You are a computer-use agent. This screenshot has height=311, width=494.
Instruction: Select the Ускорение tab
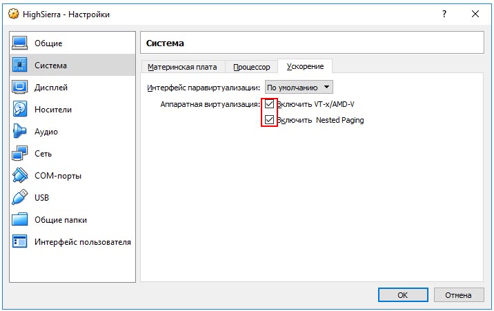(305, 67)
